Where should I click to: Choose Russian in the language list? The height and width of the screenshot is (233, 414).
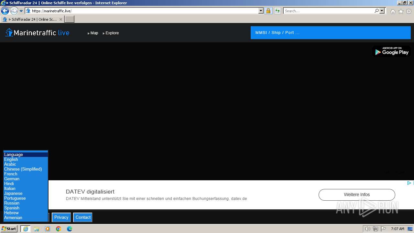26,203
